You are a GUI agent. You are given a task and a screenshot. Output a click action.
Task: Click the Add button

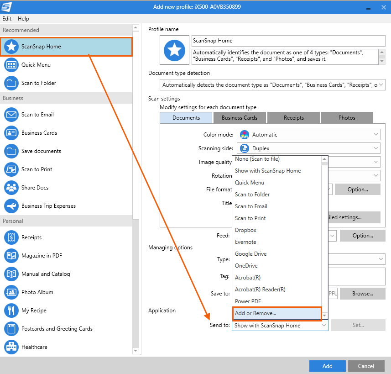327,366
